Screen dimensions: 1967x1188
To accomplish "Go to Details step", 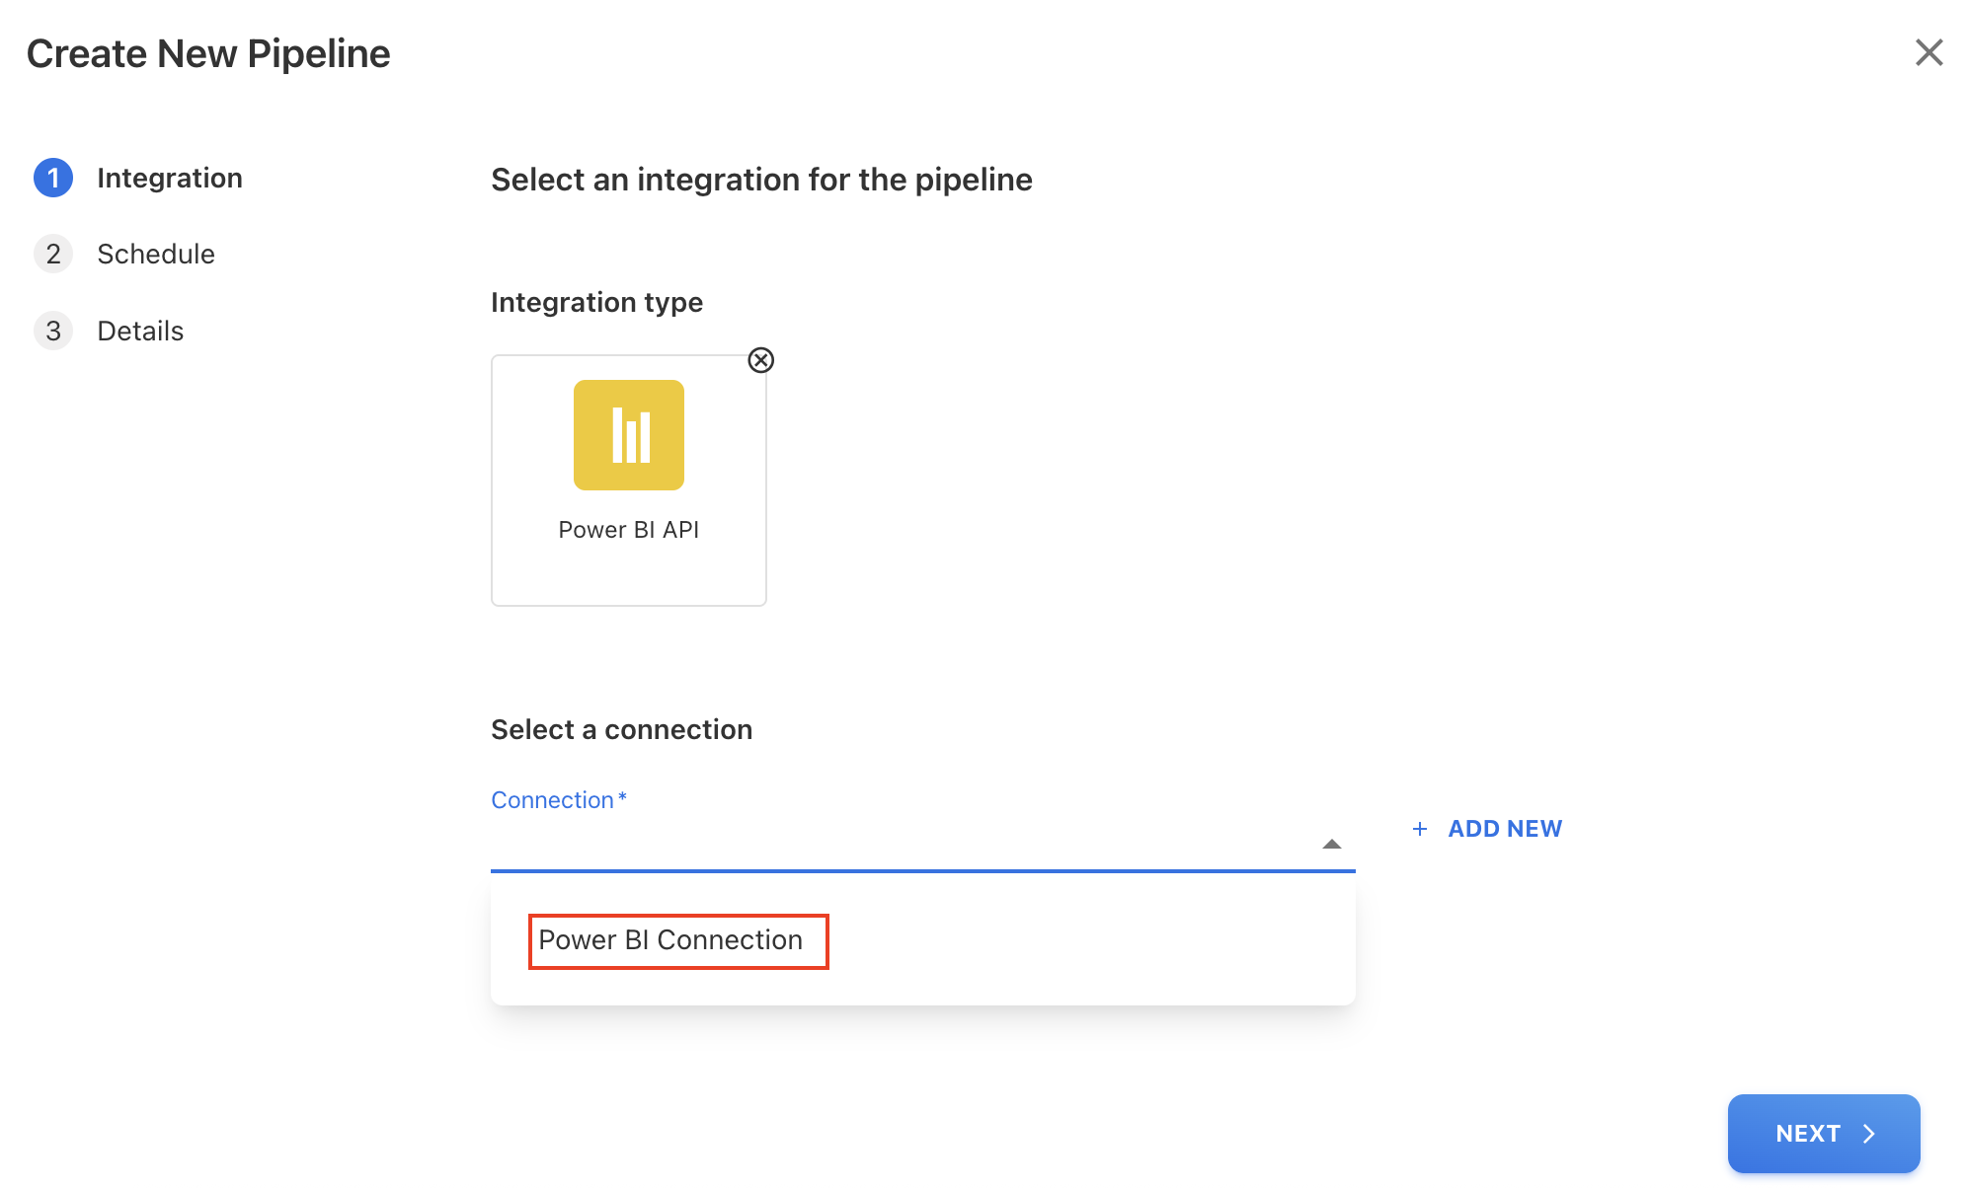I will (140, 331).
